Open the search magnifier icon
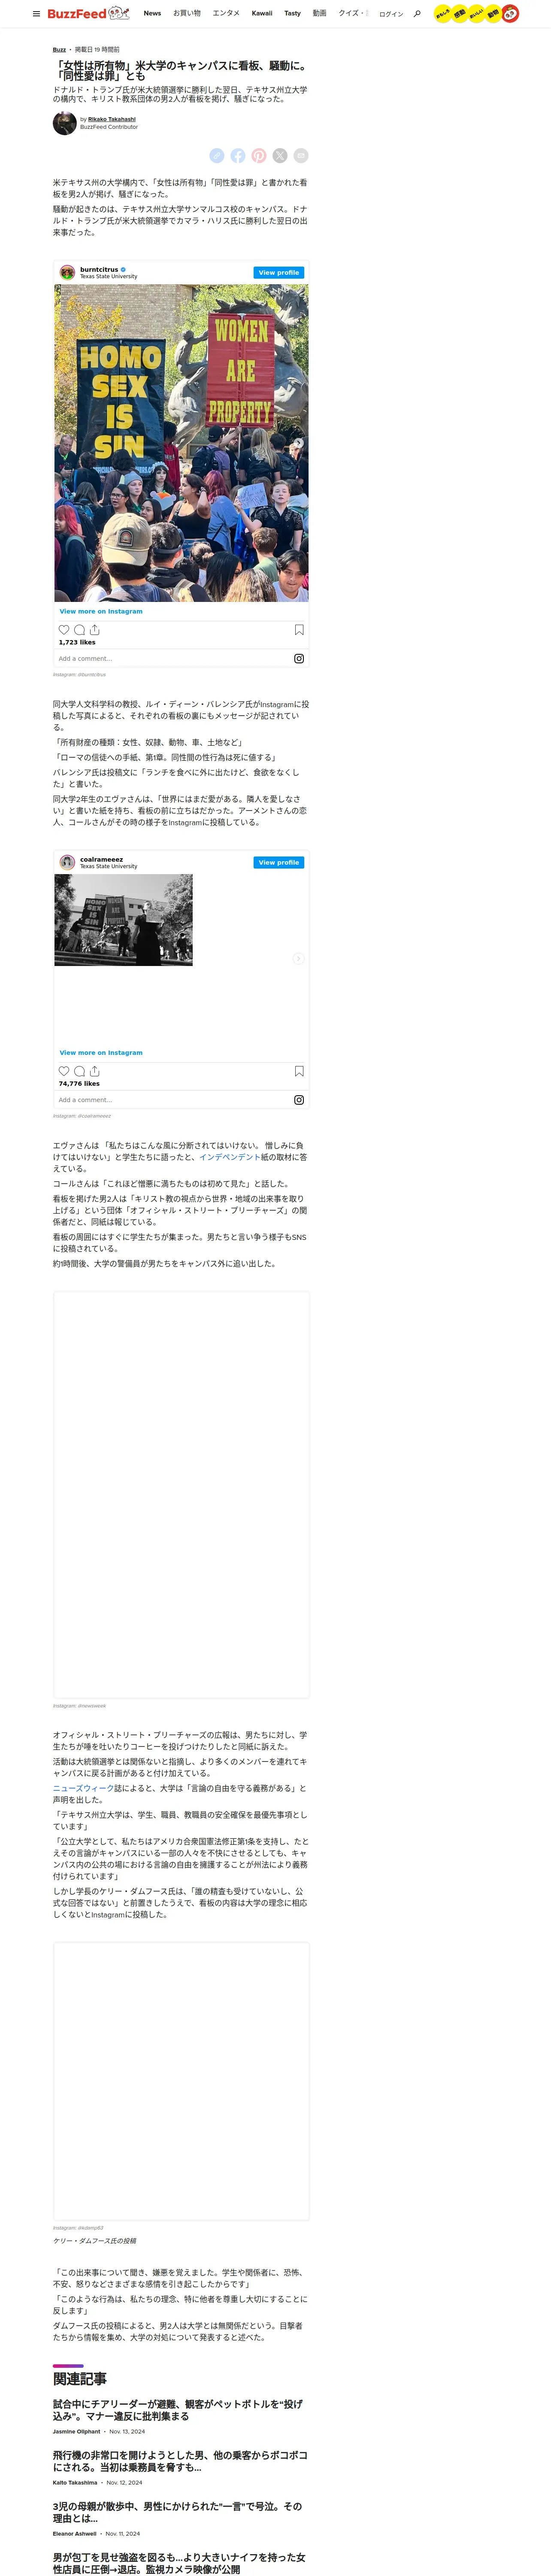 [417, 14]
